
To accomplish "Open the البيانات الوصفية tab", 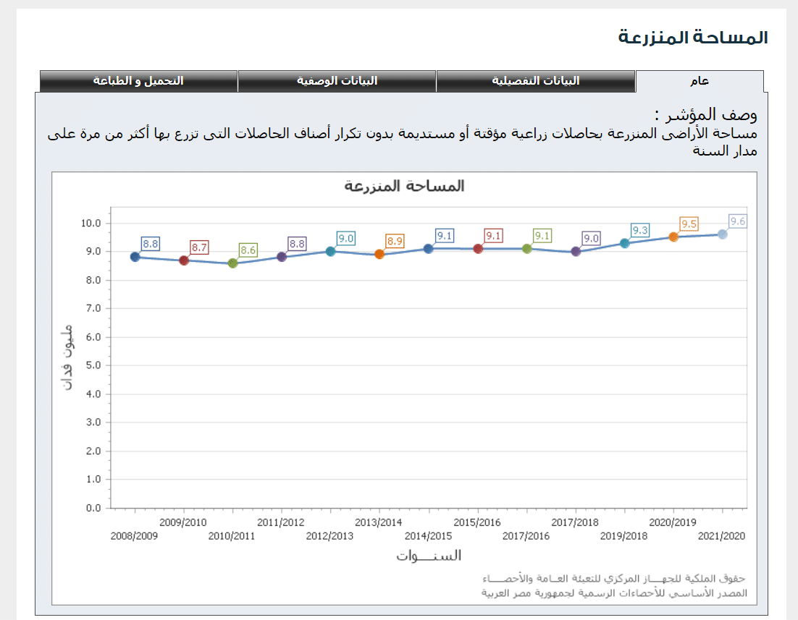I will (337, 81).
